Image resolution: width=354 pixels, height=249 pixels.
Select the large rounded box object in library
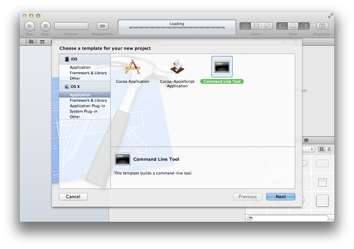pyautogui.click(x=322, y=201)
